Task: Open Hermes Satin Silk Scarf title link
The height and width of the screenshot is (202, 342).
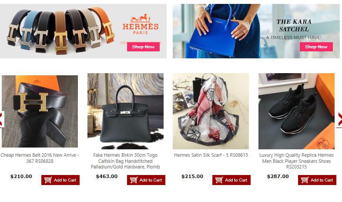Action: click(211, 155)
